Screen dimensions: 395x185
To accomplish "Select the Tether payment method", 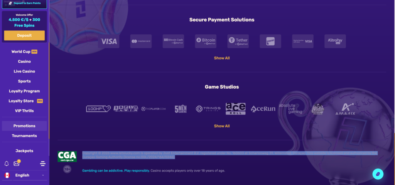I will [238, 41].
